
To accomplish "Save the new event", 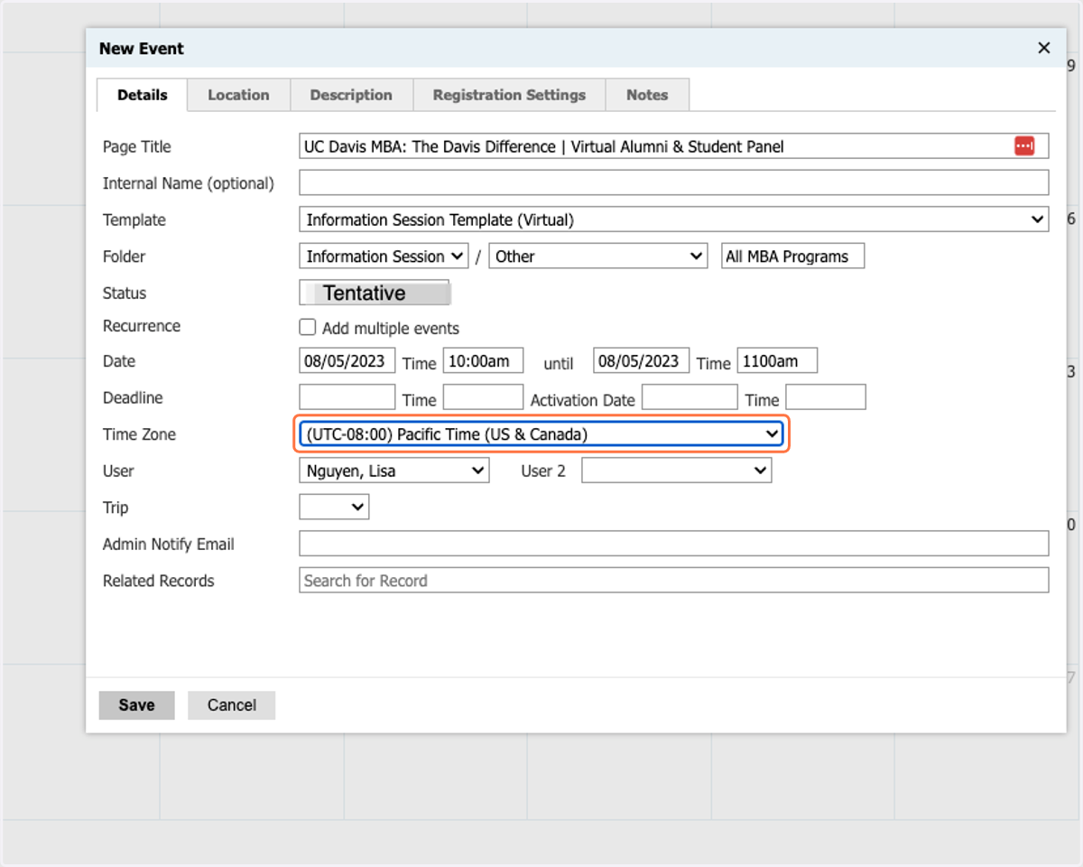I will (136, 705).
